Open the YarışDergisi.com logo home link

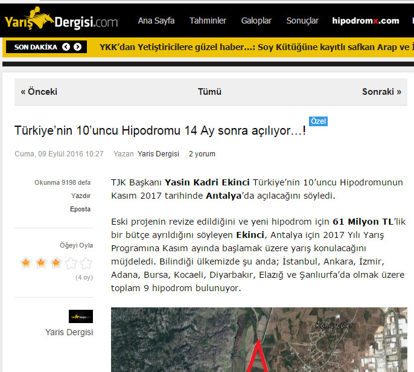[x=62, y=19]
